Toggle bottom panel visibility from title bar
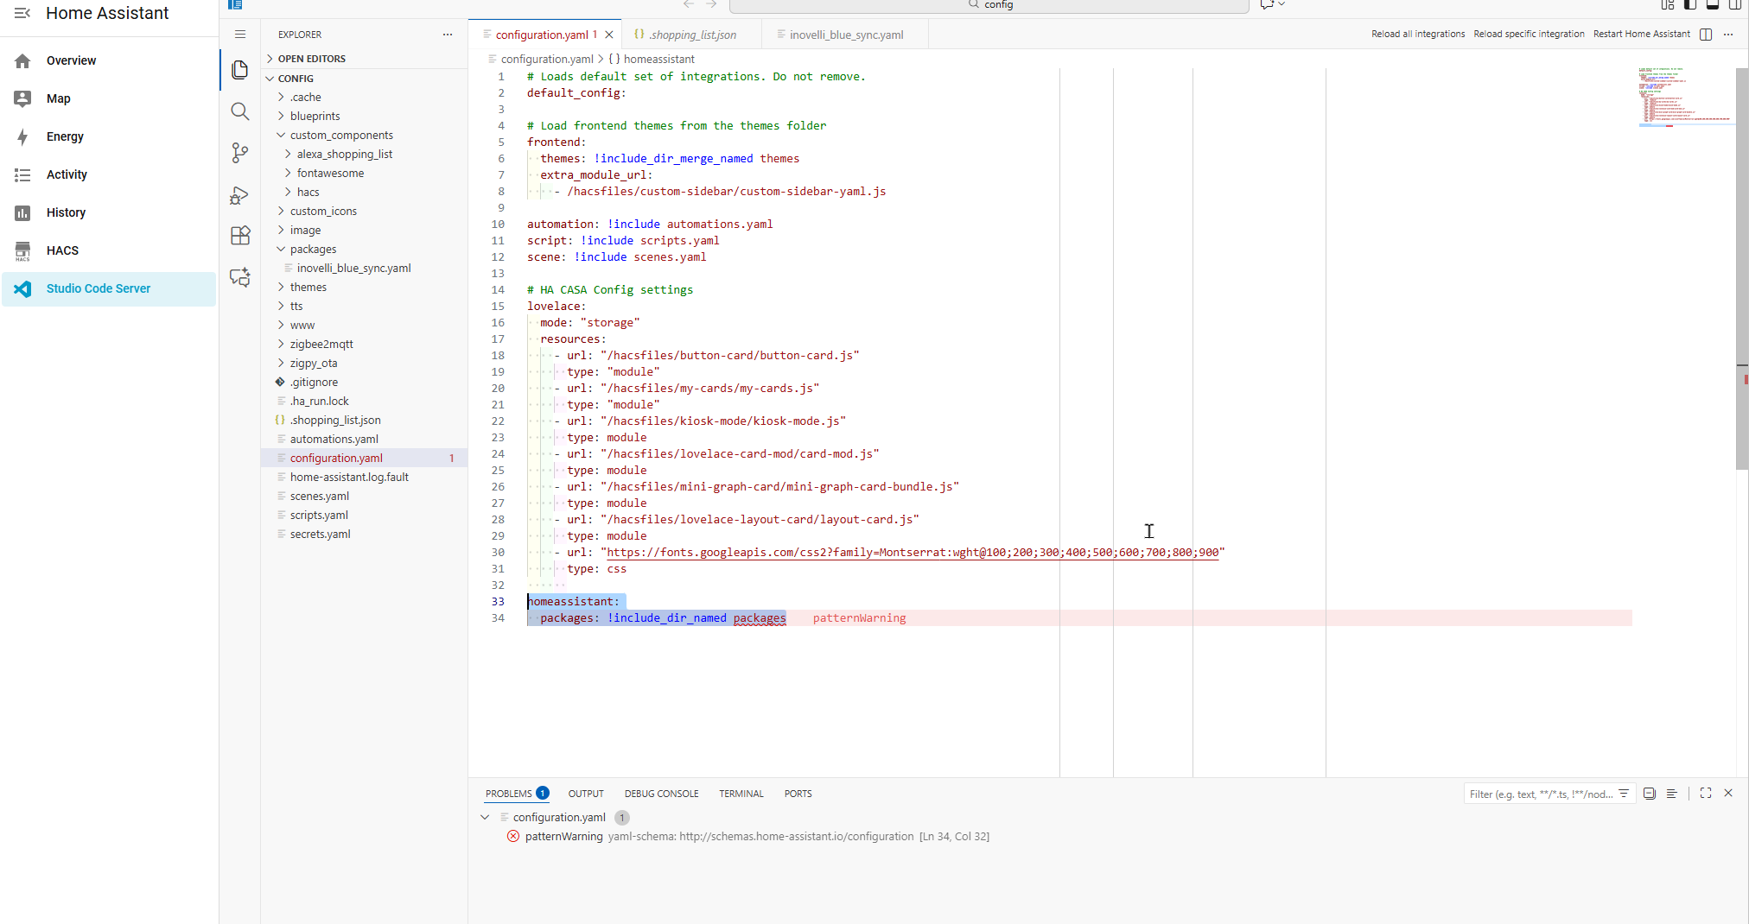Screen dimensions: 1749x924 [1713, 4]
